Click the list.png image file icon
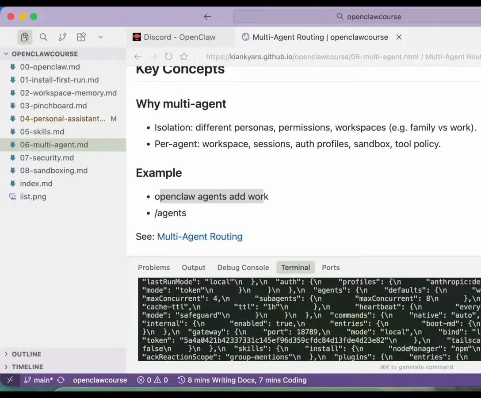 (x=13, y=196)
